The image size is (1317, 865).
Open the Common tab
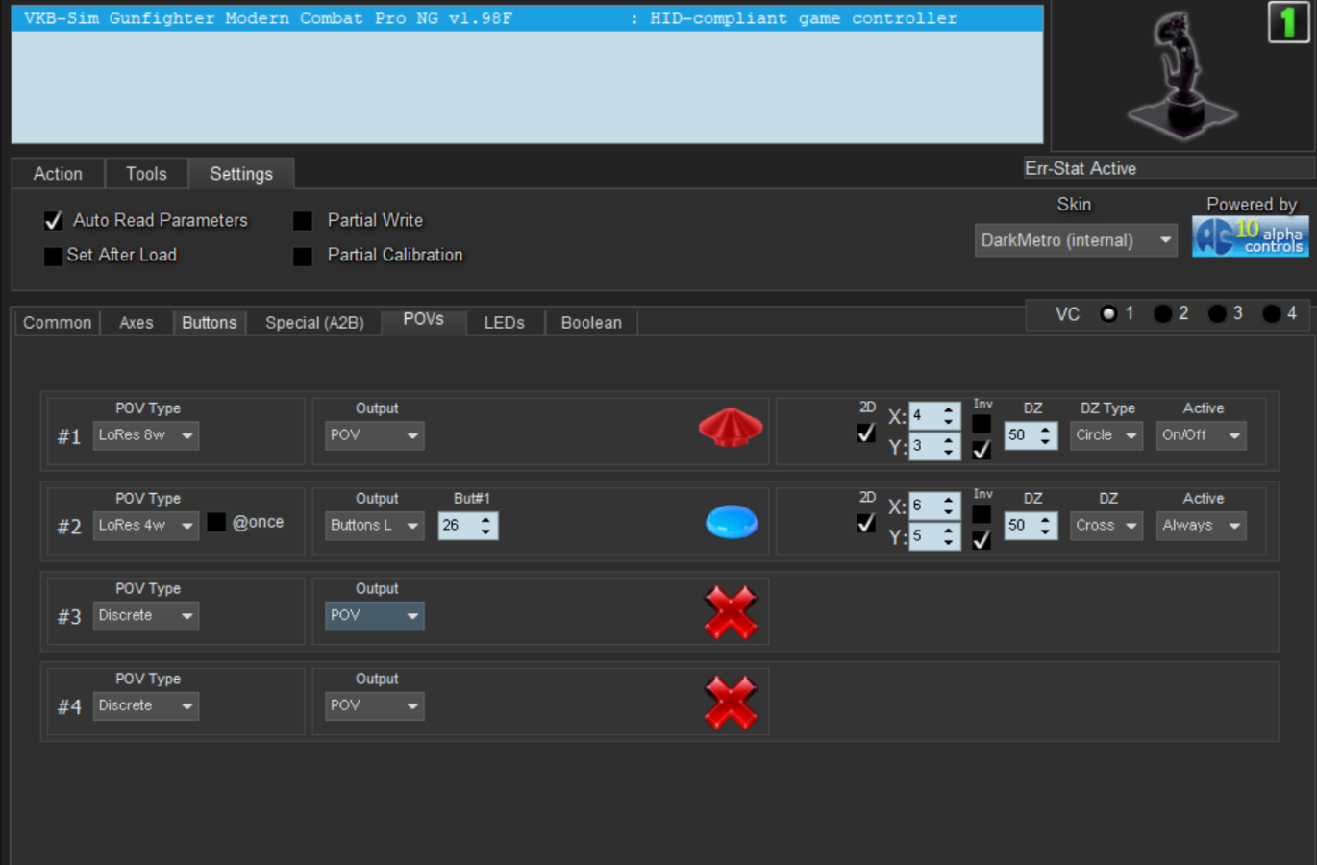pyautogui.click(x=58, y=323)
